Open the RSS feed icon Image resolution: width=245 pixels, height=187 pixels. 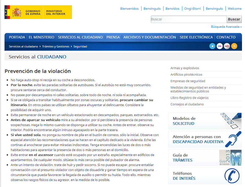[x=234, y=46]
